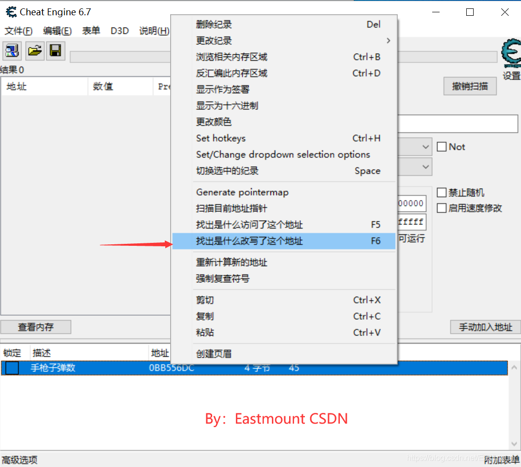Screen dimensions: 521x467
Task: Click the open file folder icon
Action: [x=35, y=51]
